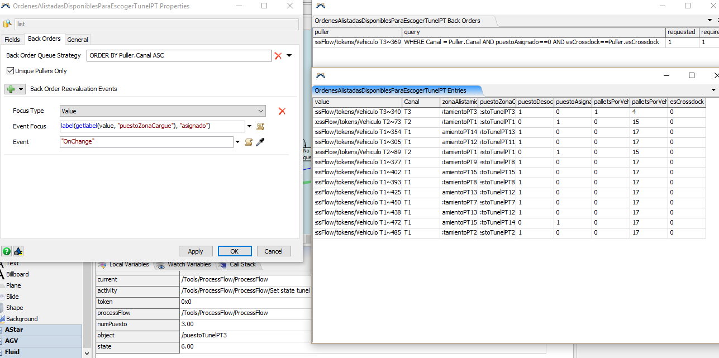Image resolution: width=719 pixels, height=358 pixels.
Task: Open help via green question mark icon
Action: (7, 251)
